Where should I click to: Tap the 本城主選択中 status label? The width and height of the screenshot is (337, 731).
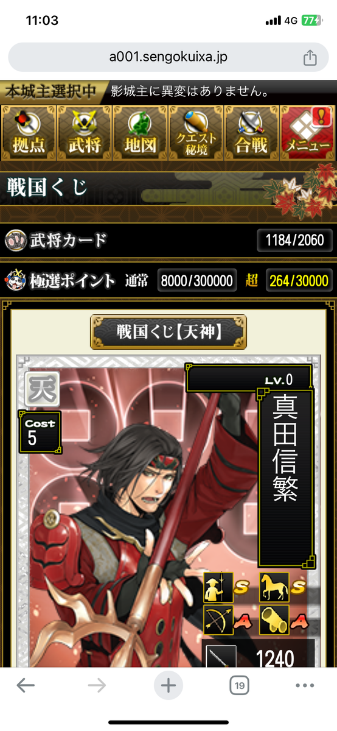[x=52, y=92]
